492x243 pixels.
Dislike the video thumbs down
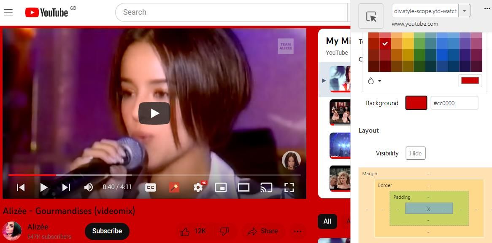224,231
